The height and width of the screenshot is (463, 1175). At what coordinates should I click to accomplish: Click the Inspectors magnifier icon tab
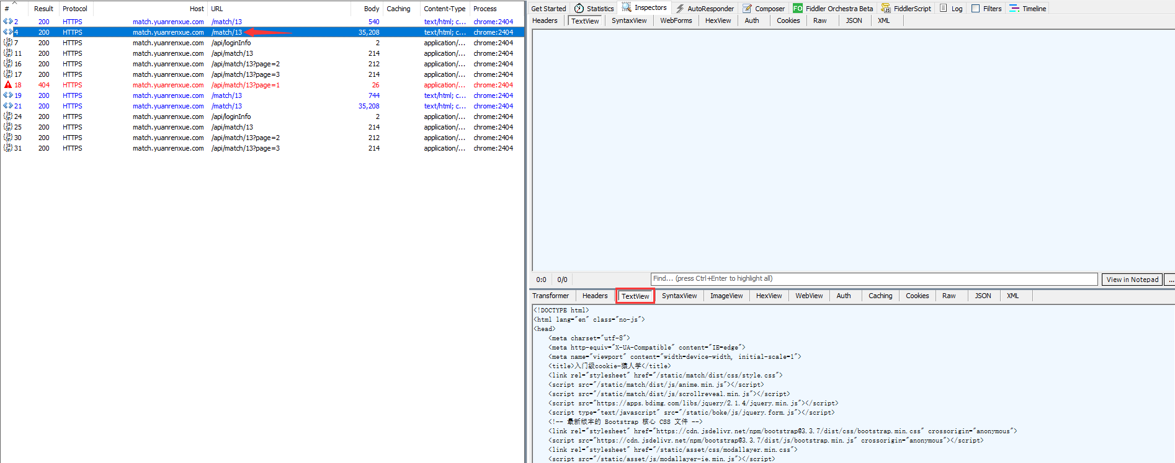pos(645,8)
